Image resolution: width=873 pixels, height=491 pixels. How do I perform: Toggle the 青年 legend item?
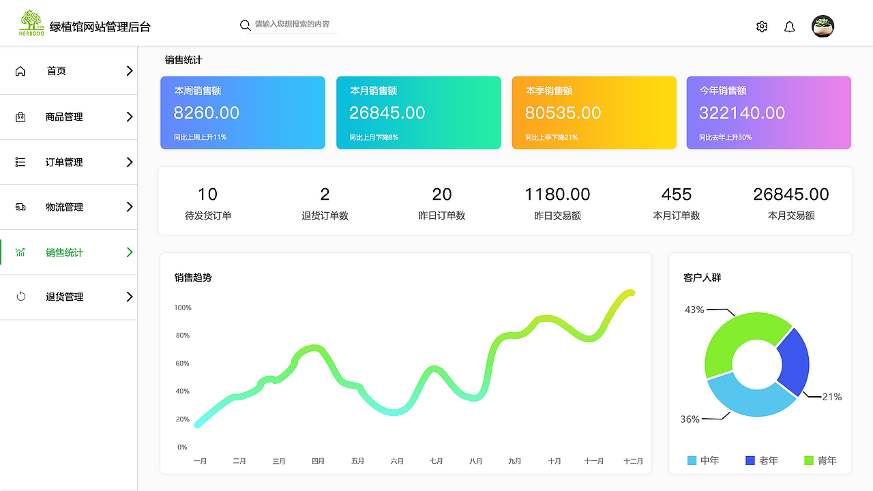[x=819, y=460]
